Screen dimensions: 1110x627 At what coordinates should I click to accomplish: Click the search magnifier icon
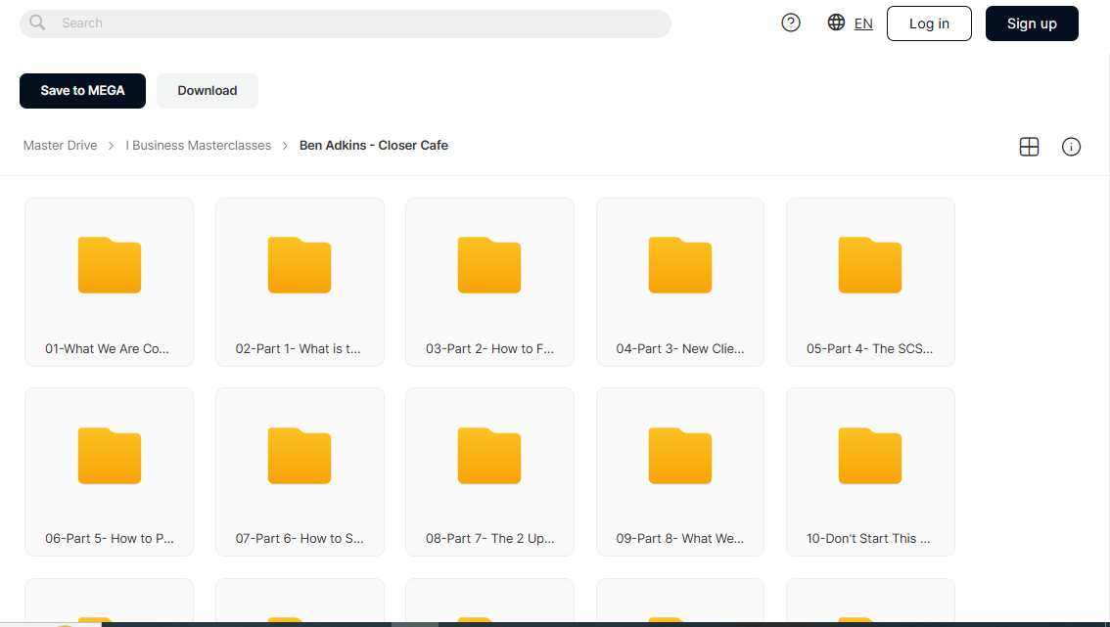[x=37, y=22]
